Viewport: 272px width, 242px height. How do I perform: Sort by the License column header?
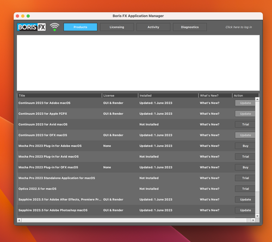(120, 96)
